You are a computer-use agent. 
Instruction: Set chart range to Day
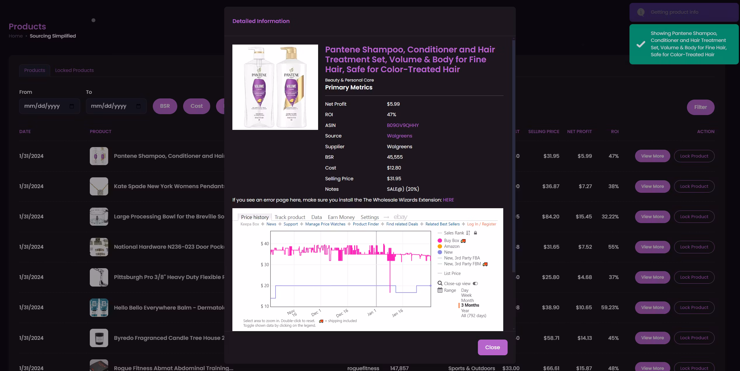465,290
